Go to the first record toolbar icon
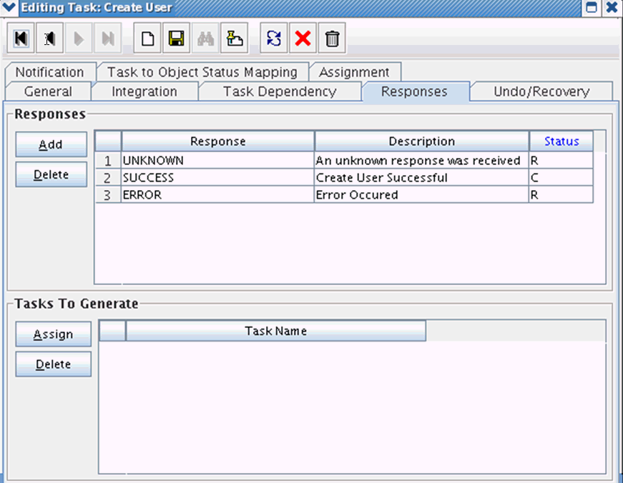 (20, 39)
